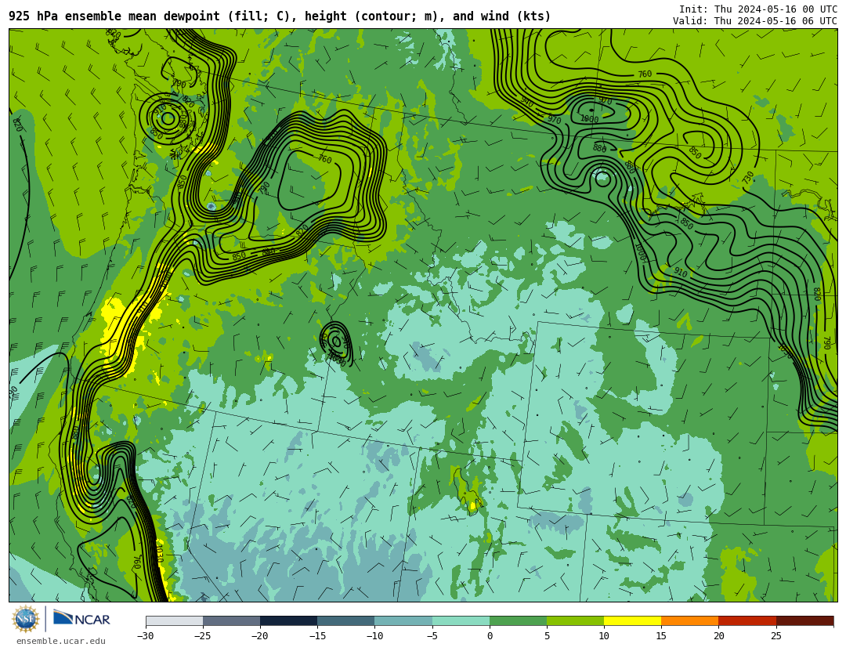Click the 20 to 25 red colorbar swatch
This screenshot has height=651, width=846.
pos(747,620)
